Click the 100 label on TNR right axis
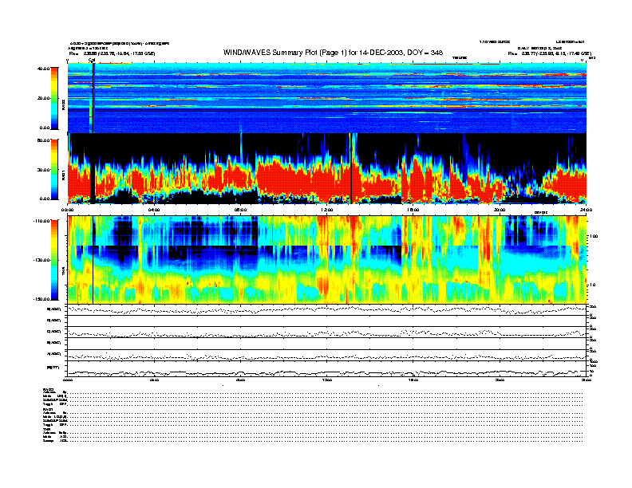 [x=594, y=236]
